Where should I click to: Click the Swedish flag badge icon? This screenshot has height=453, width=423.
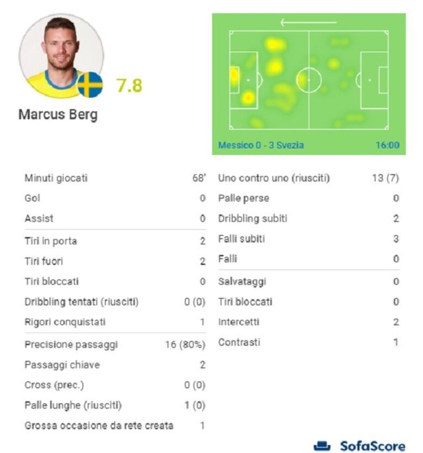click(x=90, y=85)
